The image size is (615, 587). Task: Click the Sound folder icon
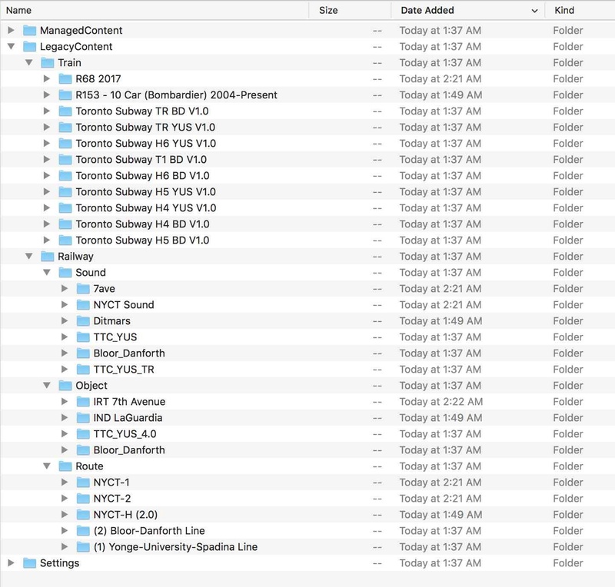click(x=65, y=272)
